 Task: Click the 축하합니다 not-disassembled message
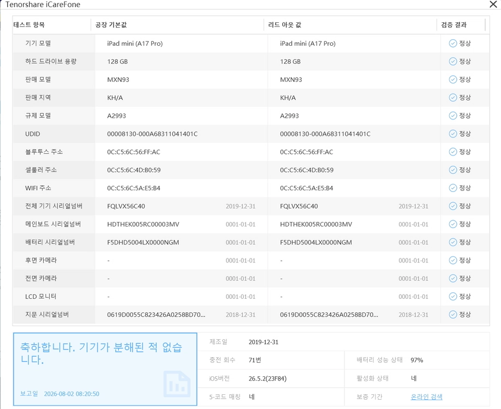101,353
